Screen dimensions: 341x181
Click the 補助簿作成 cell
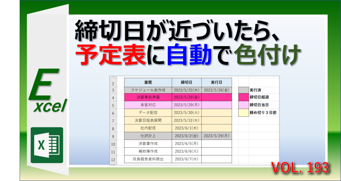(148, 151)
